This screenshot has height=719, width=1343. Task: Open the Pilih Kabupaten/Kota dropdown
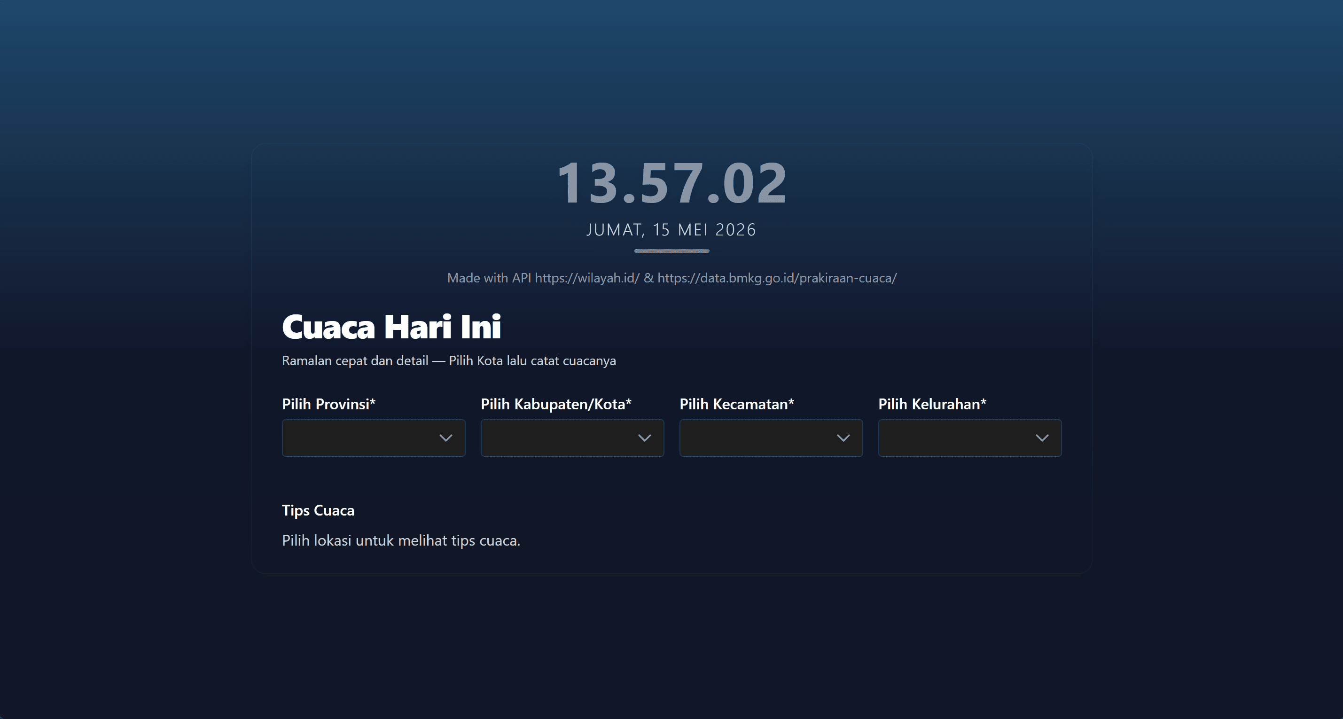tap(572, 438)
